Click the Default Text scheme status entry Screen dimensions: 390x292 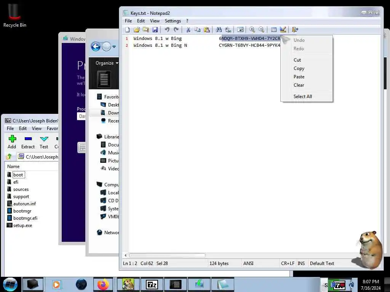tap(322, 263)
